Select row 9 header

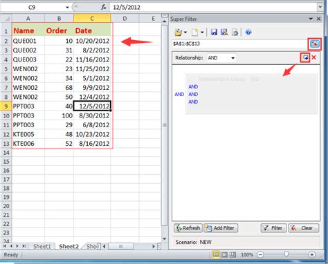click(x=6, y=106)
